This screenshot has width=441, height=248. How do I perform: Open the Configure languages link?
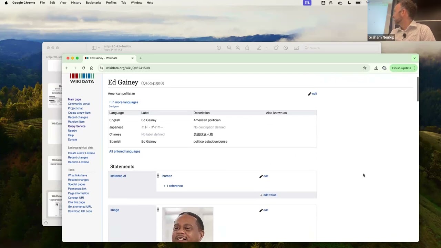tap(114, 106)
